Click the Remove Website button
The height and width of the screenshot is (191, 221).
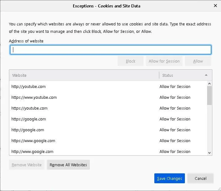27,165
